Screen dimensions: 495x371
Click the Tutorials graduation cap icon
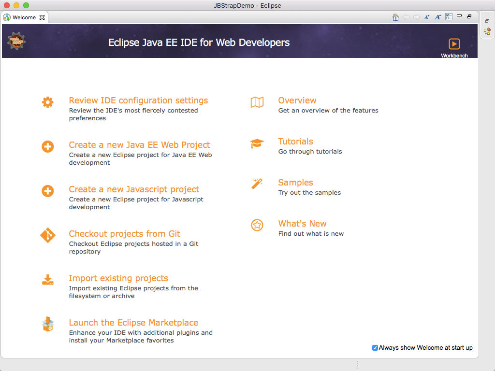257,143
